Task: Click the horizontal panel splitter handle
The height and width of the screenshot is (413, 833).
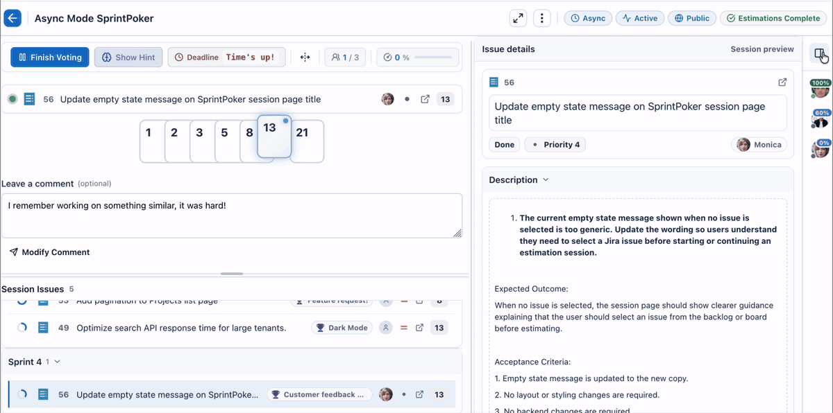Action: coord(232,274)
